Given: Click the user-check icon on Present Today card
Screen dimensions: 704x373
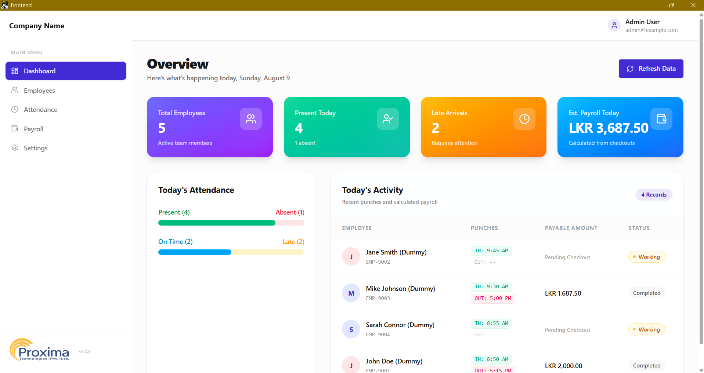Looking at the screenshot, I should point(388,119).
